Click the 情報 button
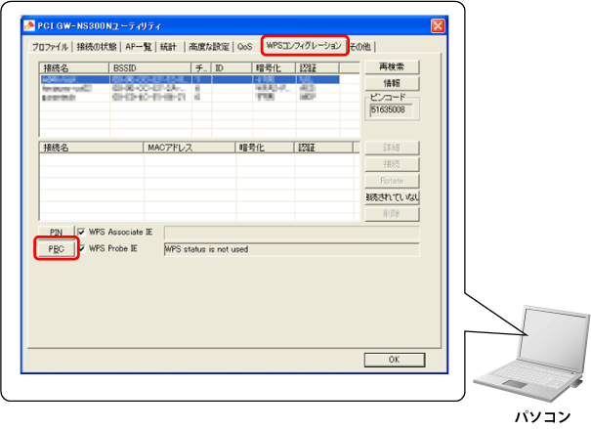The image size is (591, 429). point(391,84)
